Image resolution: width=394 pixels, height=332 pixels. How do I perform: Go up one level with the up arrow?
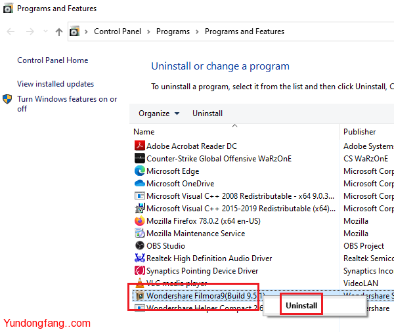59,32
